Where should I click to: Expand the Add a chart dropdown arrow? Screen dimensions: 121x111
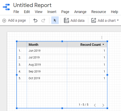118,20
